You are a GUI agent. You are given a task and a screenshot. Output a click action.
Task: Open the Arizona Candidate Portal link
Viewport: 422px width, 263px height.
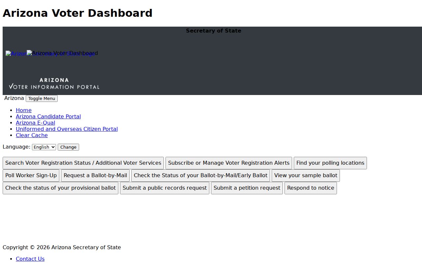coord(48,116)
